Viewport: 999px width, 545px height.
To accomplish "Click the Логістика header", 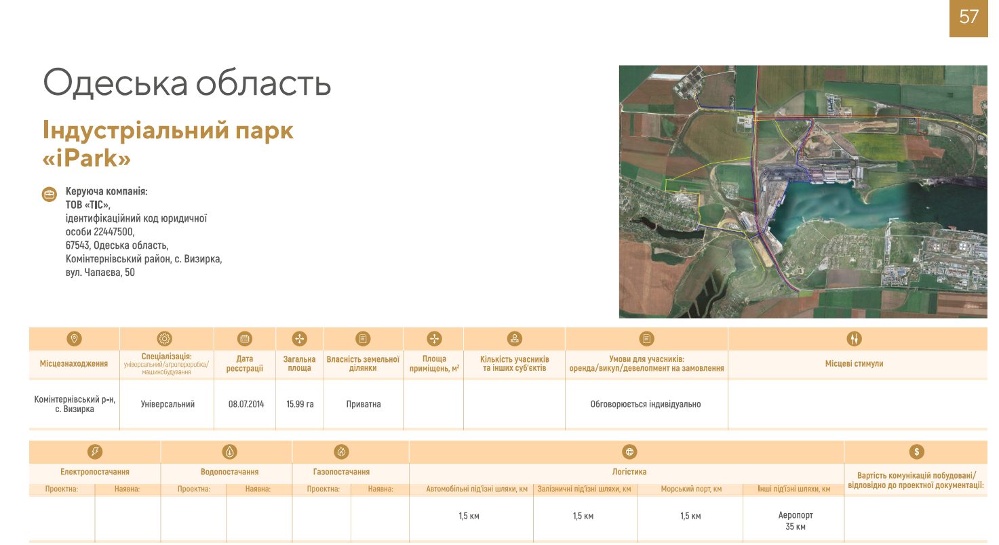I will 629,472.
